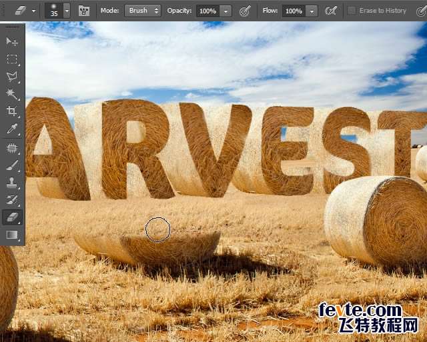Screen dimensions: 427x342
Task: Select the Crop tool
Action: 12,111
